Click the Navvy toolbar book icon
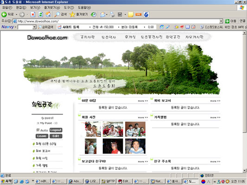 tap(188, 27)
